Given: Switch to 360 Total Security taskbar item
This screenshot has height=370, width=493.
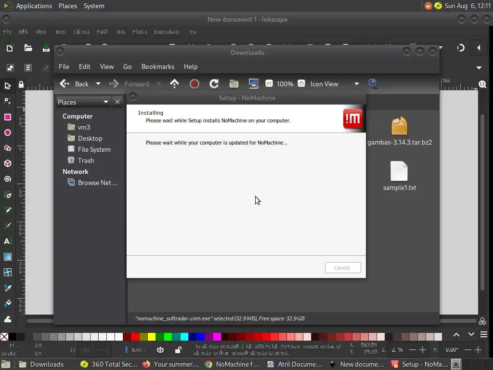Looking at the screenshot, I should coord(109,364).
